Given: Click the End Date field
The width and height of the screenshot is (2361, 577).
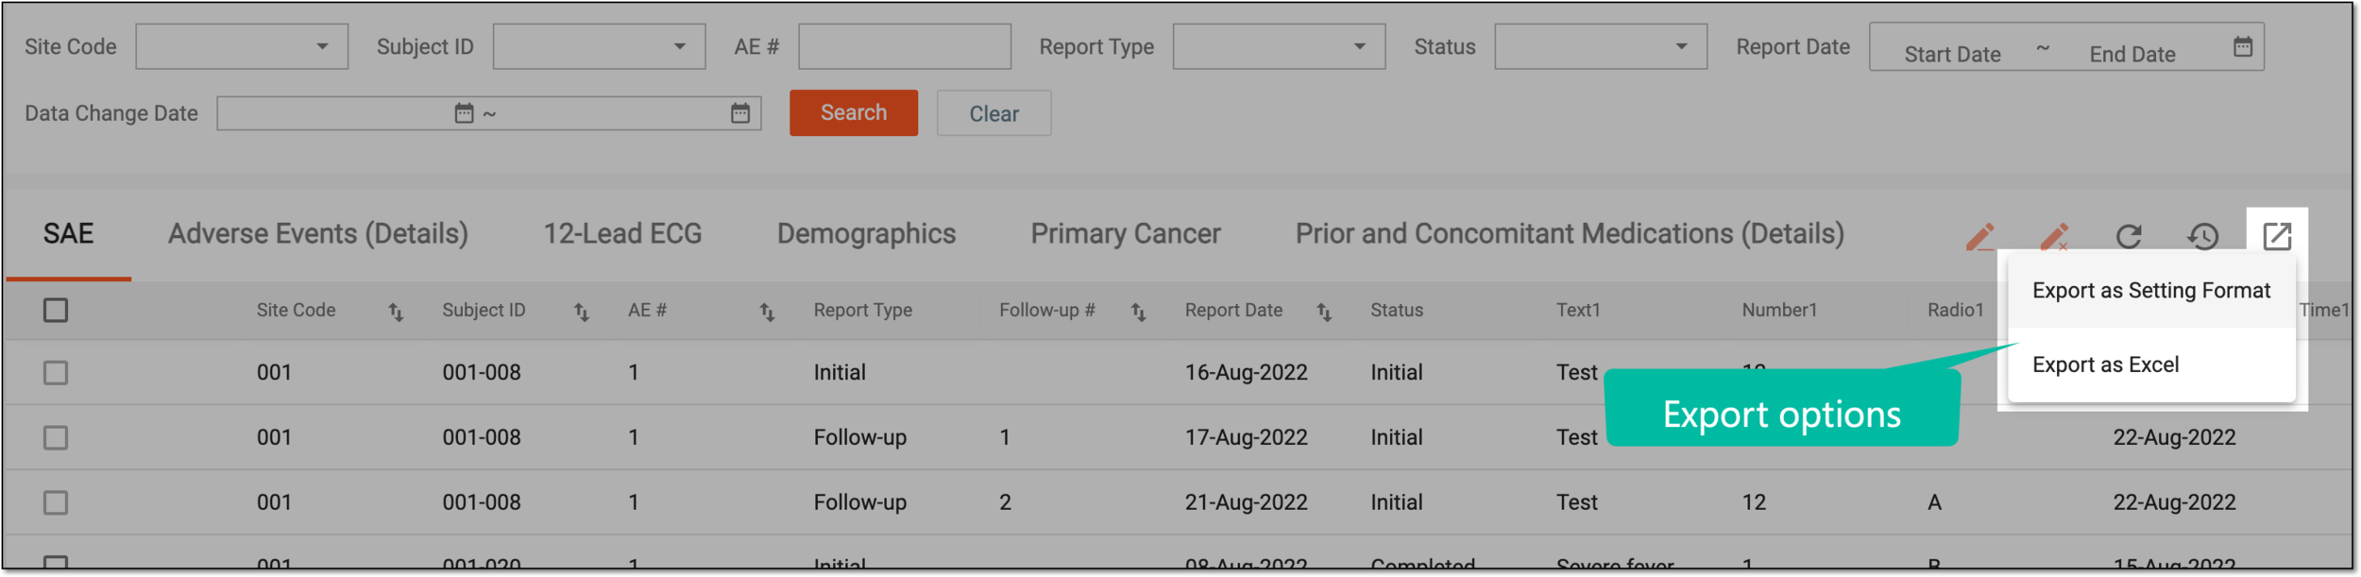Looking at the screenshot, I should tap(2132, 54).
